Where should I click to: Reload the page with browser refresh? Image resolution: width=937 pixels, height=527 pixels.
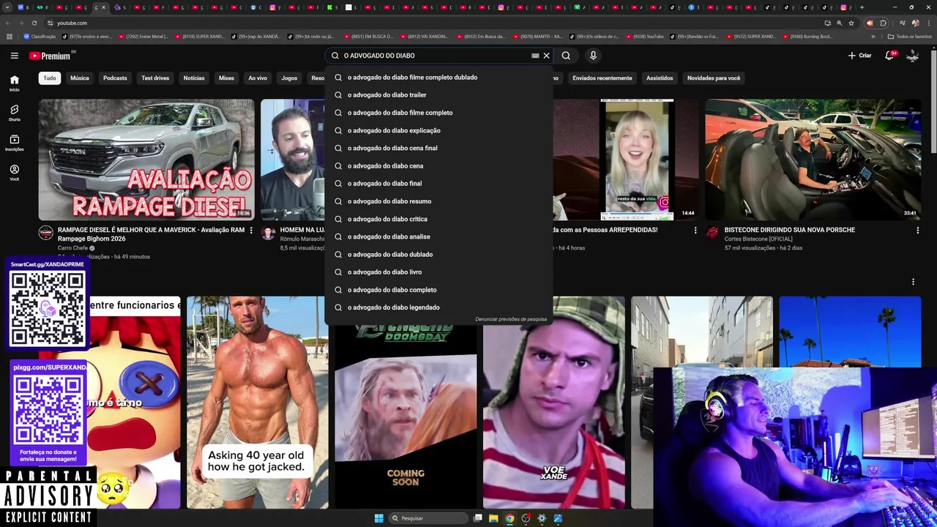pos(34,23)
